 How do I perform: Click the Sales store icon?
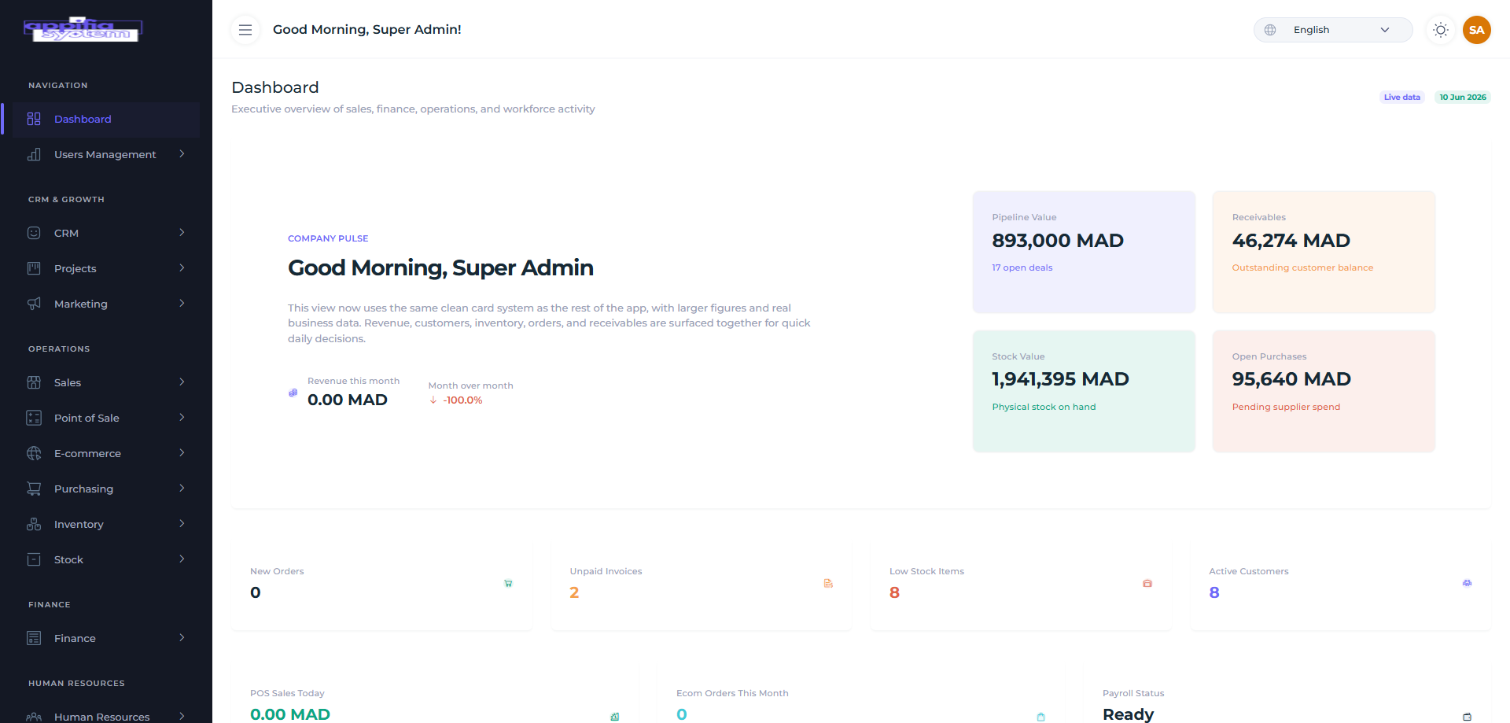(x=34, y=382)
